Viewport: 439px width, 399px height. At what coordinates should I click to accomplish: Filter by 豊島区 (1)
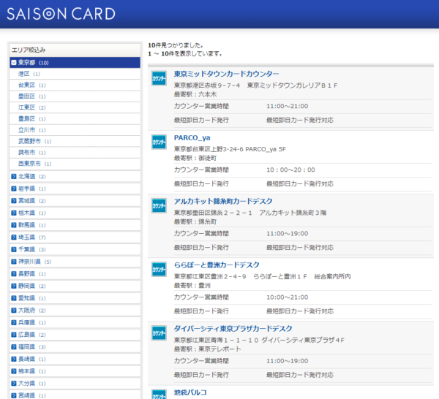click(x=75, y=119)
